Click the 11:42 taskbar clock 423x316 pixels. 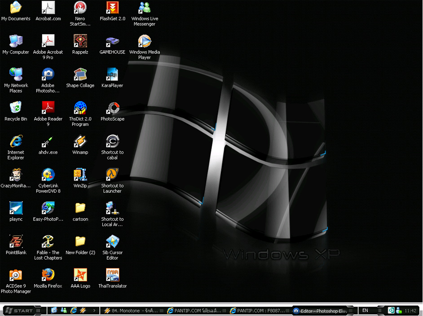410,311
